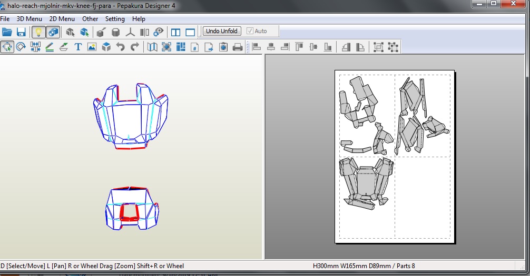Toggle the light bulb lighting icon
530x276 pixels.
click(x=38, y=32)
